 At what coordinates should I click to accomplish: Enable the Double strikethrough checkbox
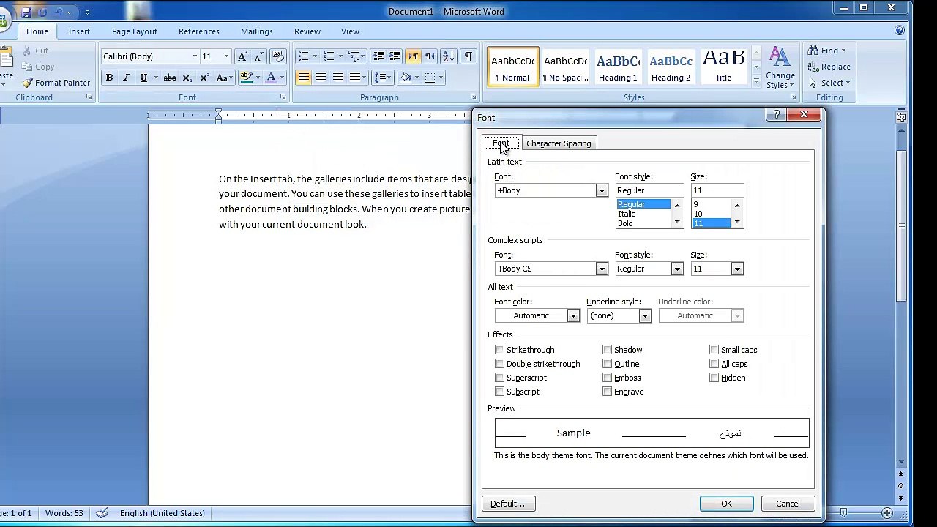click(500, 364)
